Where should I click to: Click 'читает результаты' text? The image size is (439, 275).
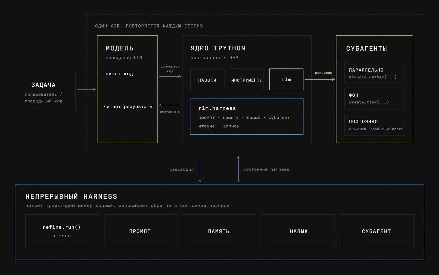128,106
